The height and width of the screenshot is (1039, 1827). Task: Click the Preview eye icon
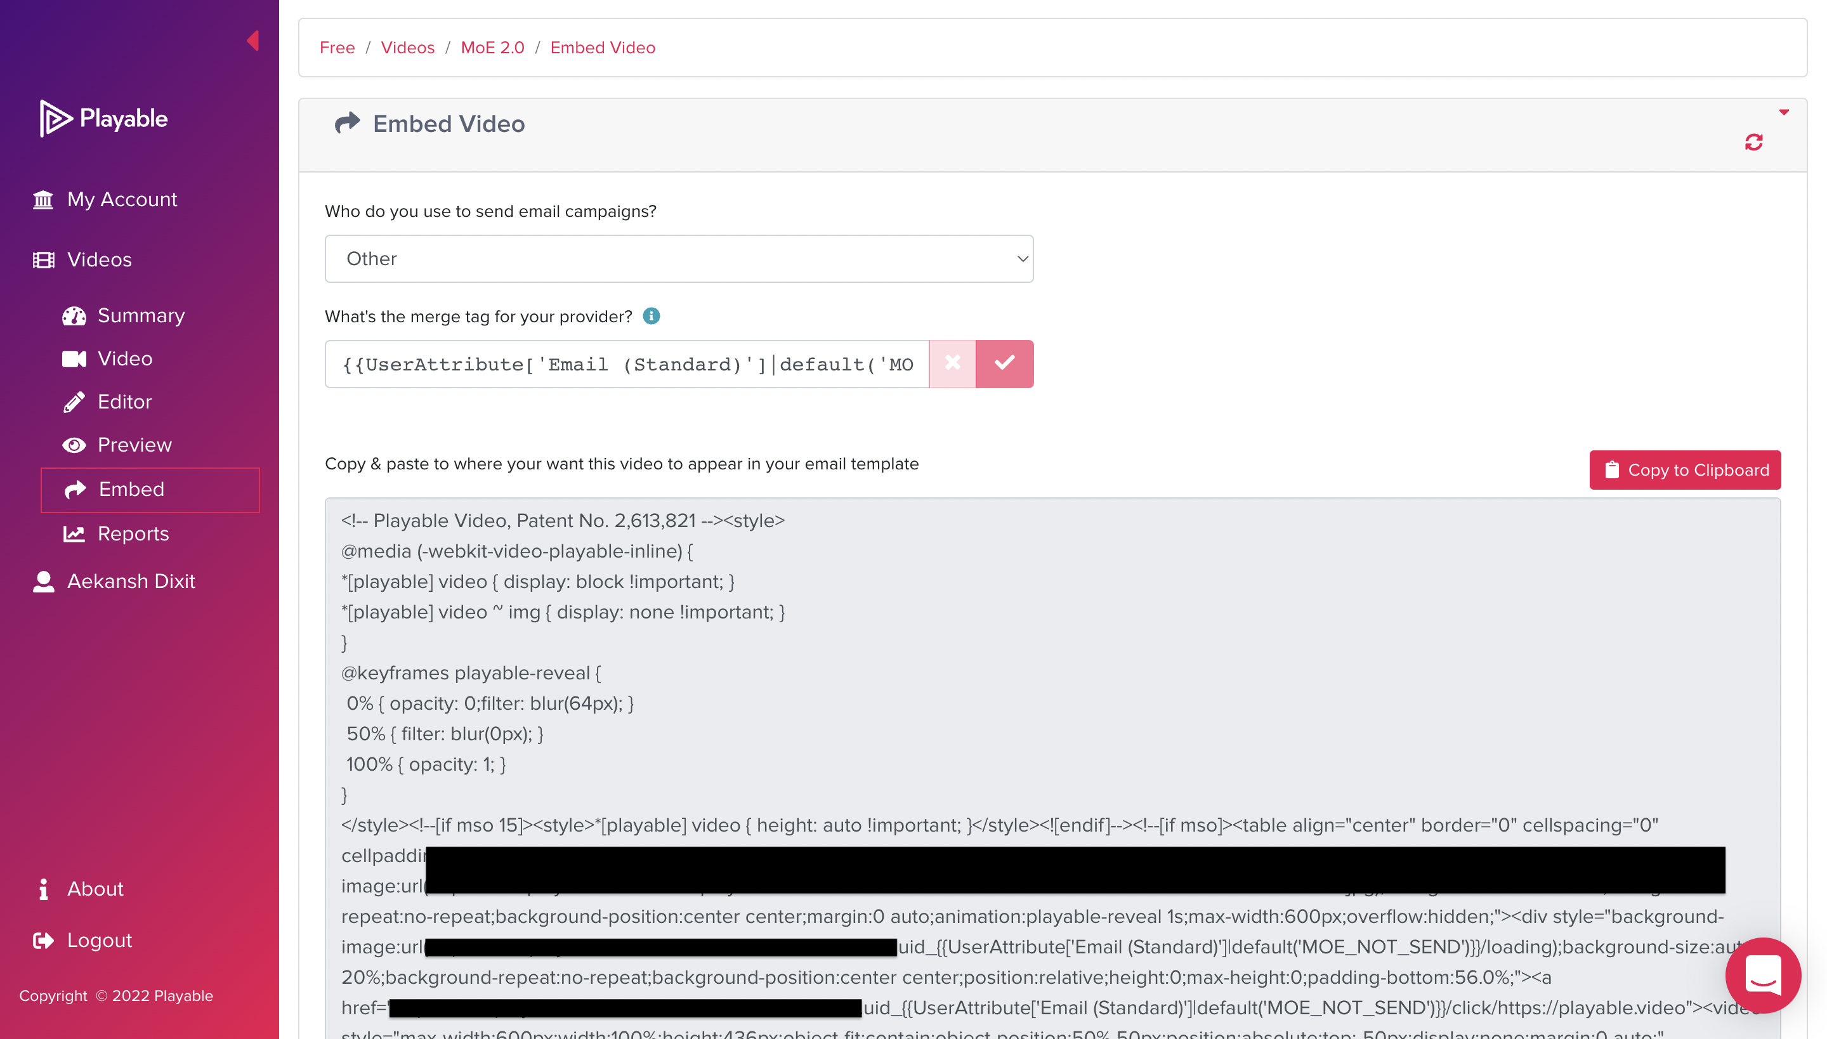(74, 445)
